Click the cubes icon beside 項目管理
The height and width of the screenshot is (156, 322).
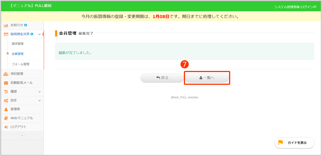(x=6, y=74)
